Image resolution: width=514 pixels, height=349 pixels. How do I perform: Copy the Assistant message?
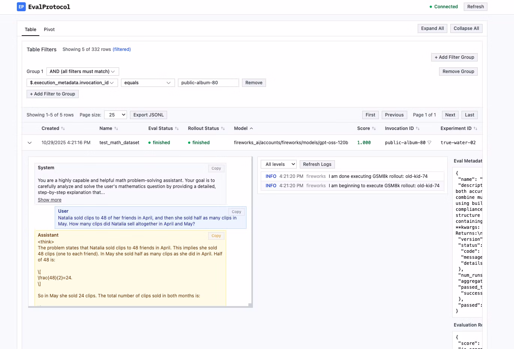(216, 236)
